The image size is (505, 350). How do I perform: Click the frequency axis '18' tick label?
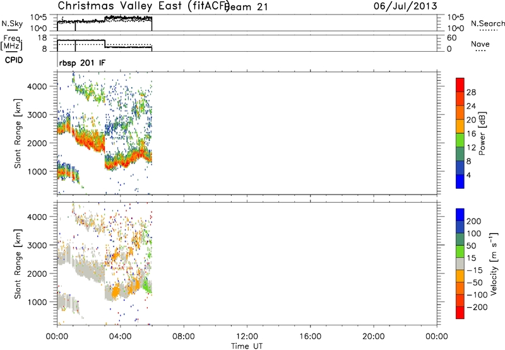[x=42, y=38]
